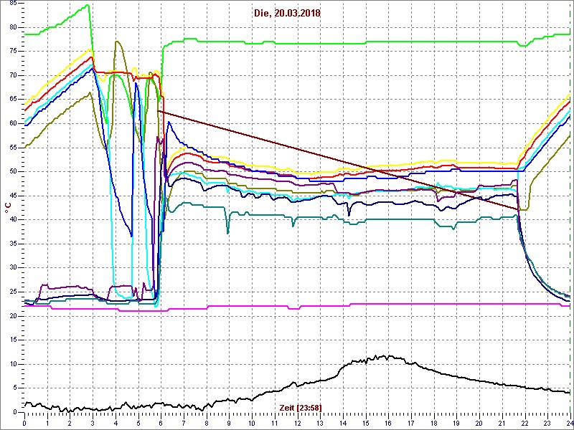
Task: Select the 55 label on the temperature axis
Action: (14, 148)
